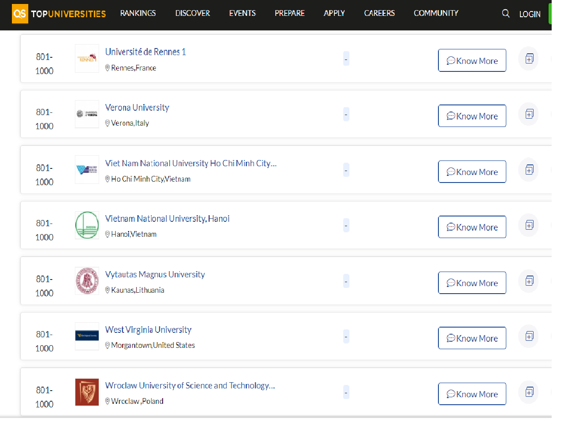Click the Login link
This screenshot has width=564, height=425.
tap(530, 14)
